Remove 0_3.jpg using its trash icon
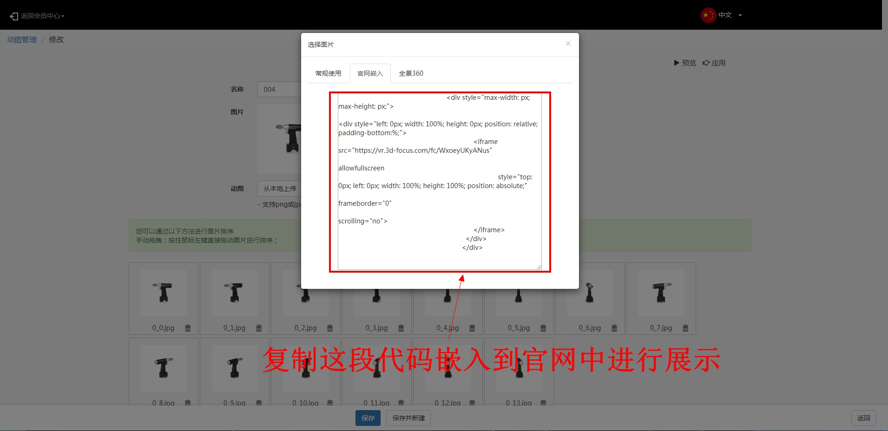This screenshot has height=431, width=888. [401, 328]
